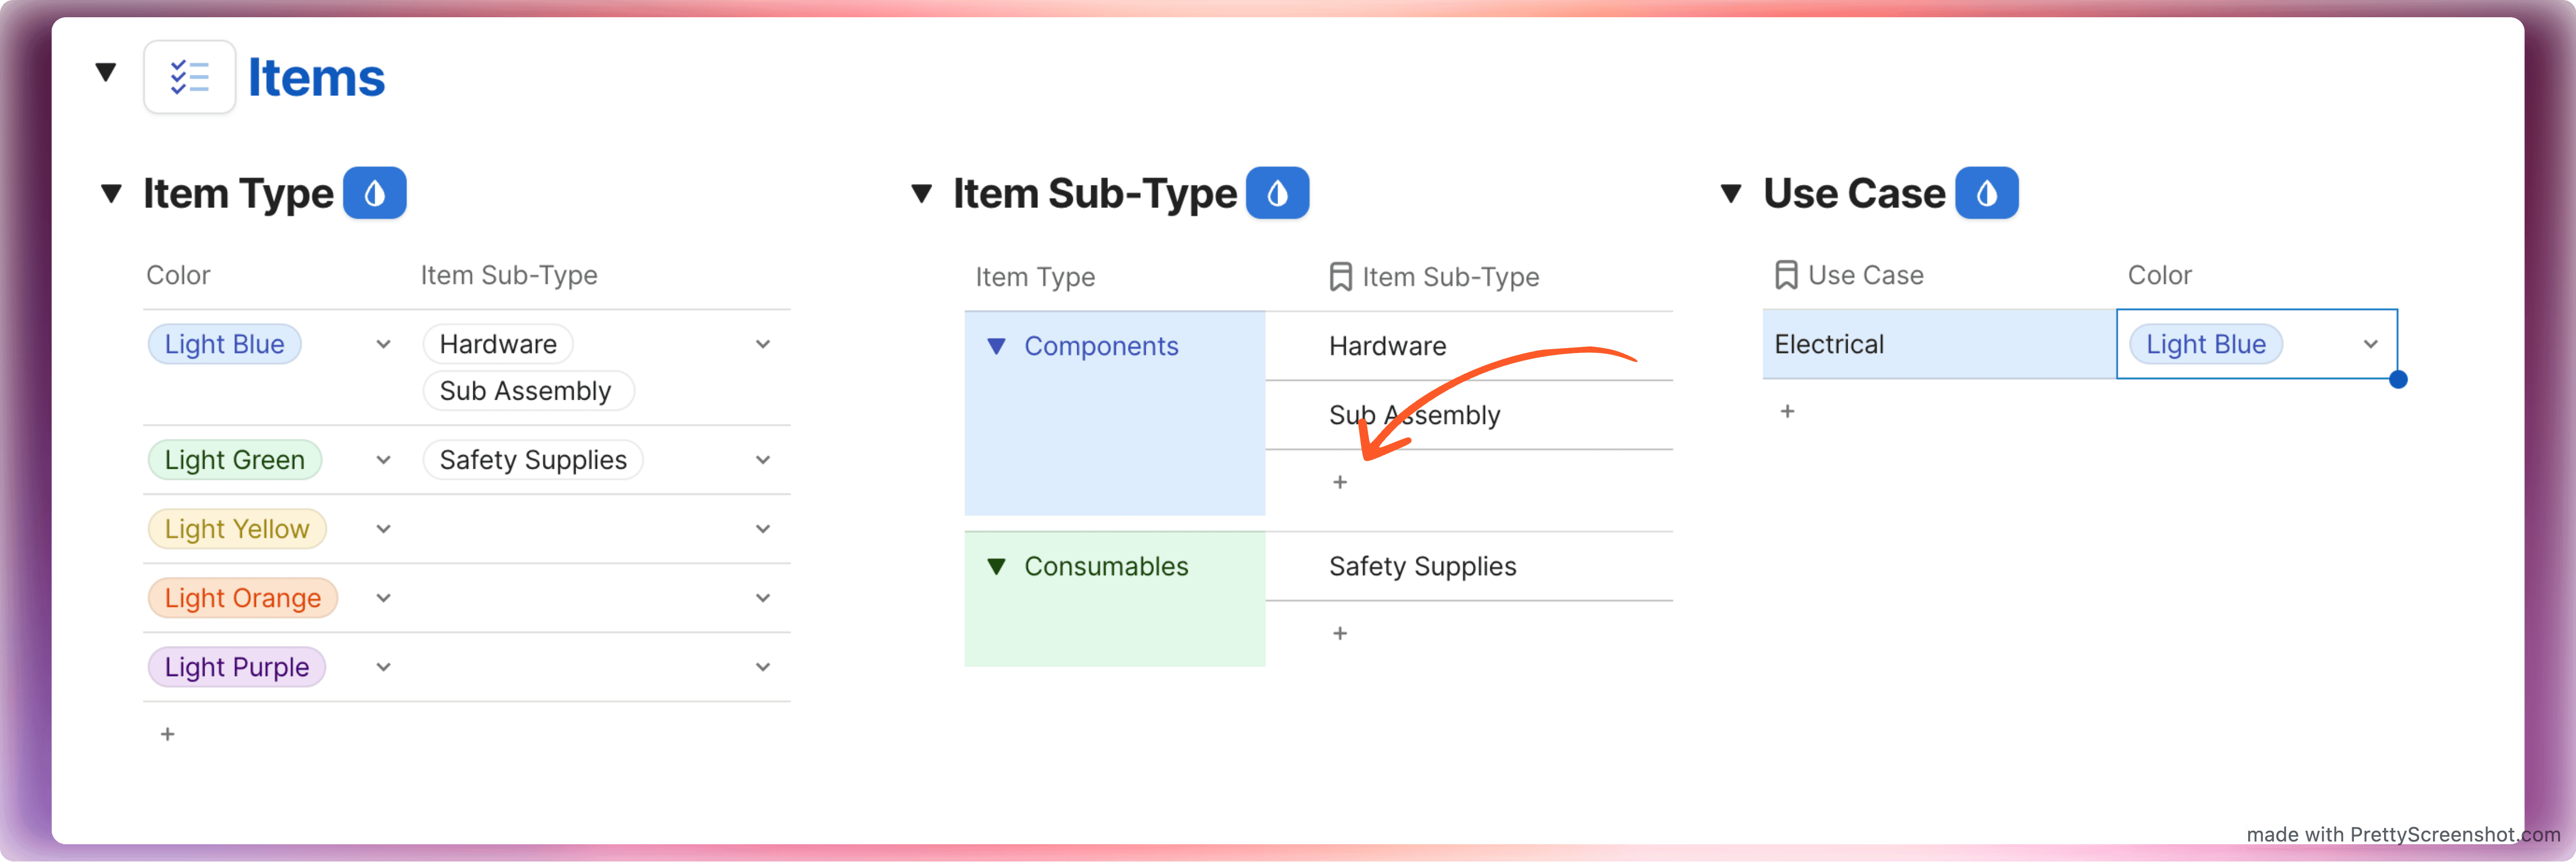Add a sub-type row under Consumables group
This screenshot has width=2576, height=862.
click(1340, 633)
